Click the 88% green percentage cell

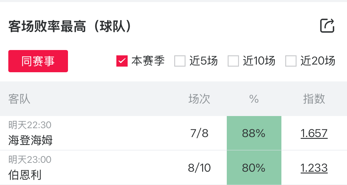(x=254, y=133)
